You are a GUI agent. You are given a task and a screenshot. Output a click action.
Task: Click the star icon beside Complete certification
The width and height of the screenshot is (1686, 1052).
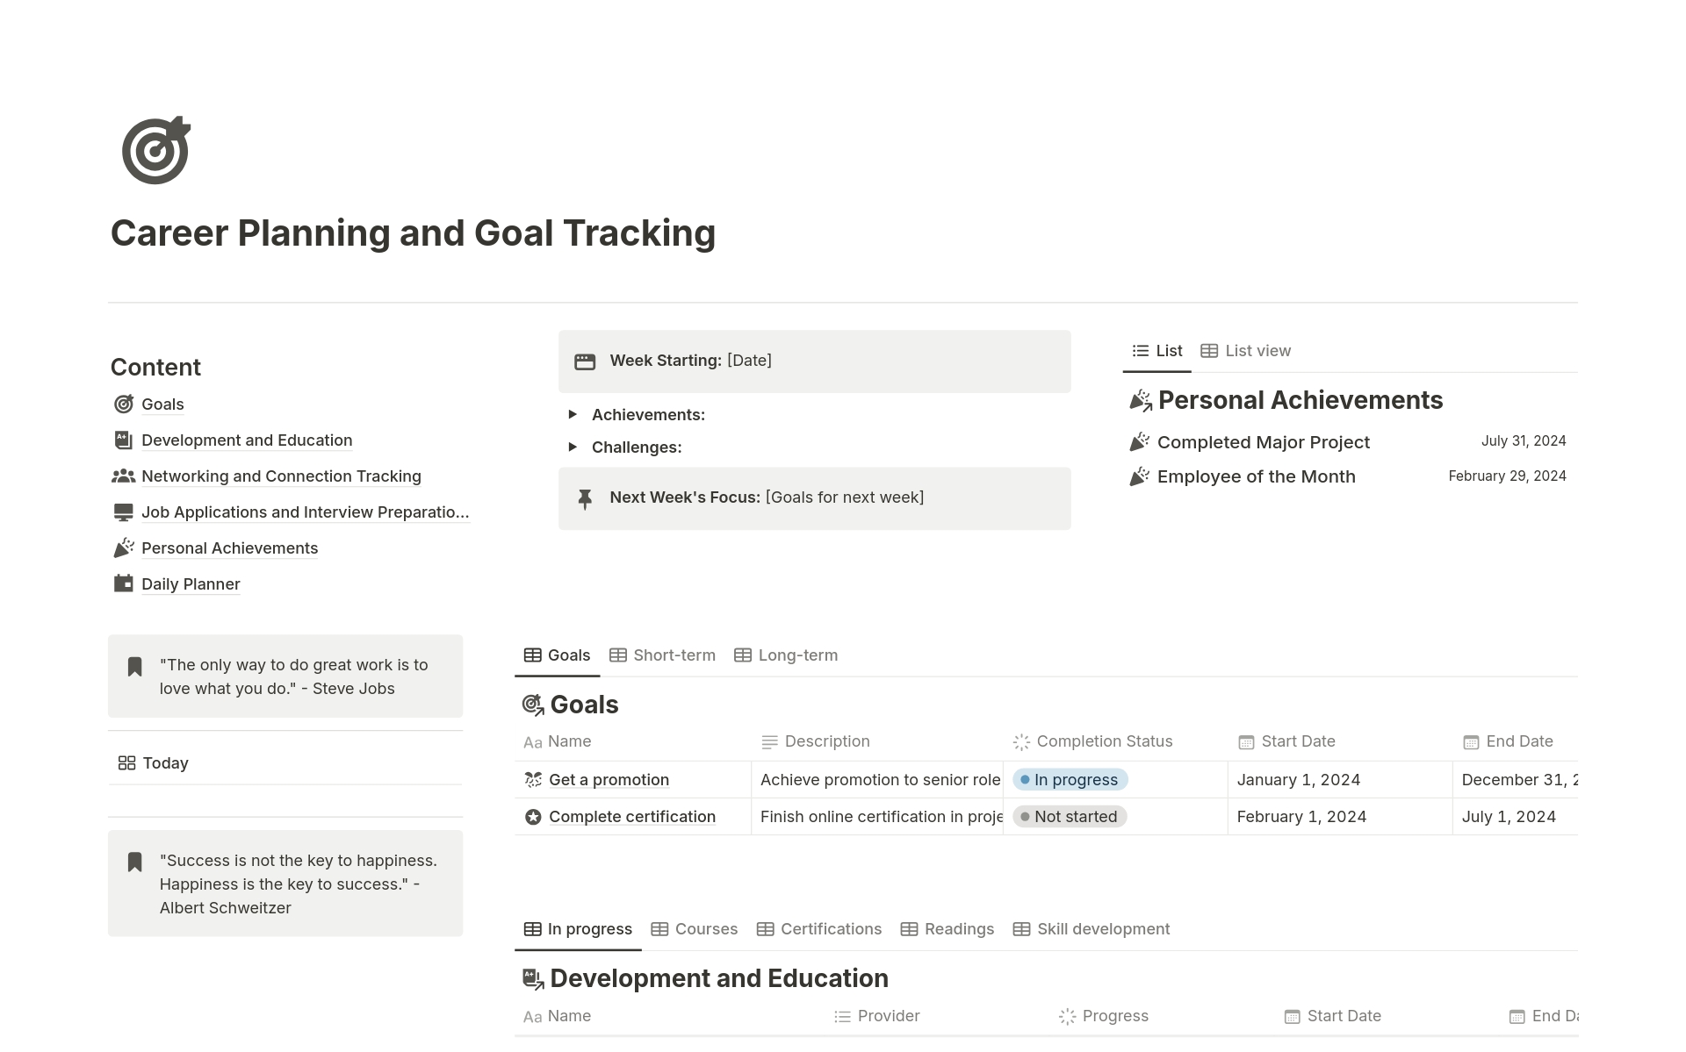533,817
